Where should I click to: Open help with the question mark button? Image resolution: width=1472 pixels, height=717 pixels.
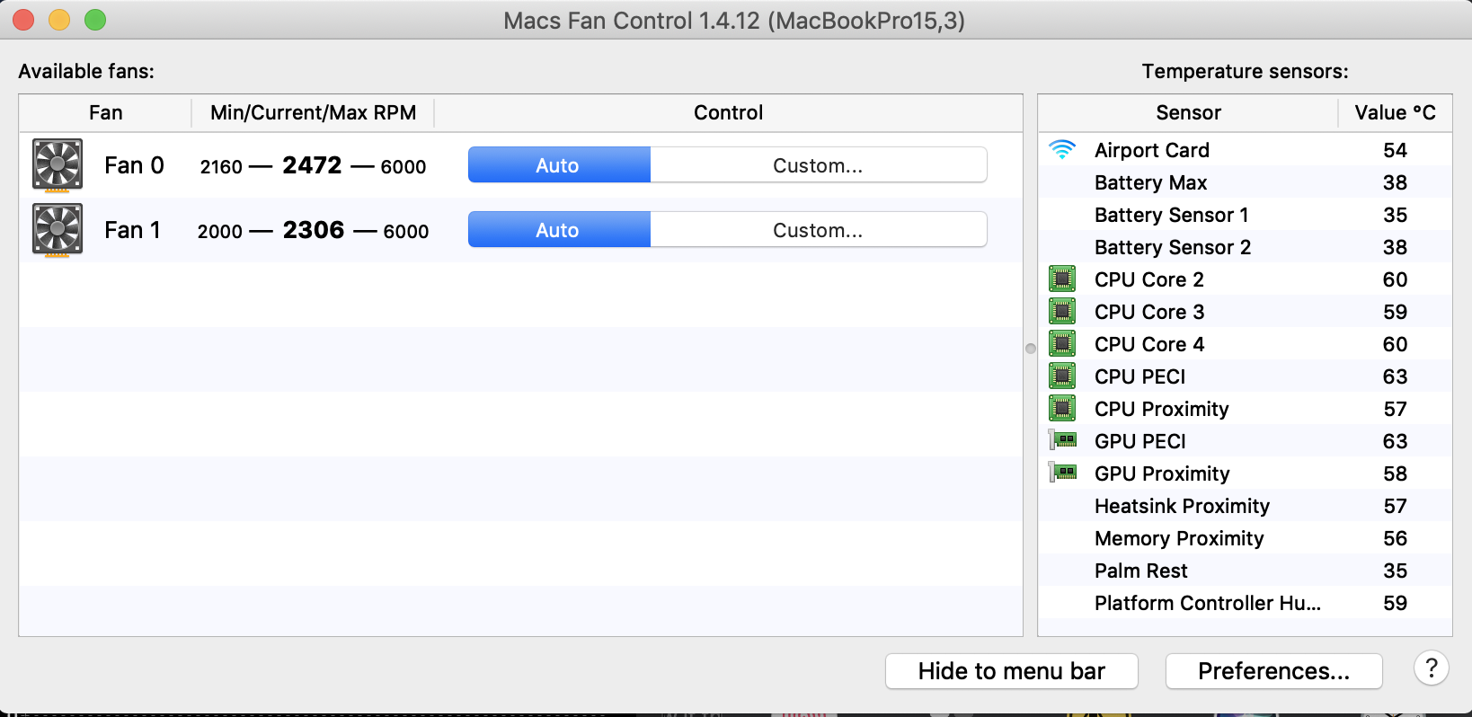(x=1432, y=668)
